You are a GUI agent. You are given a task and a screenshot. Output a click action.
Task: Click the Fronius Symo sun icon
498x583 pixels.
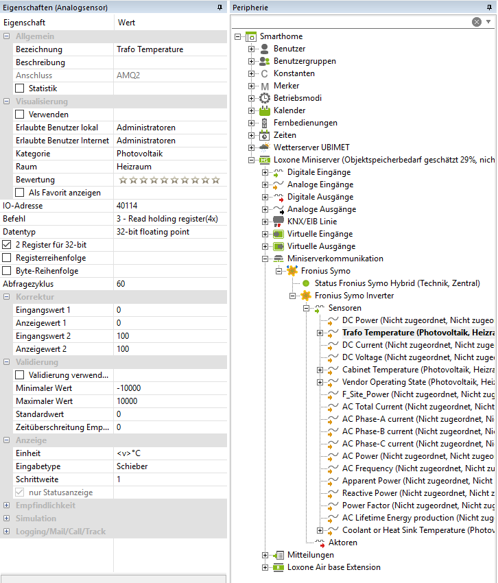point(292,271)
